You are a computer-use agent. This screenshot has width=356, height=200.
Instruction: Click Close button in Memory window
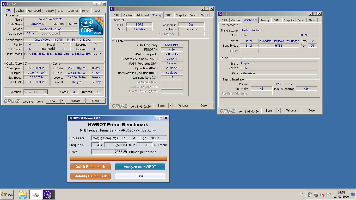[x=203, y=105]
